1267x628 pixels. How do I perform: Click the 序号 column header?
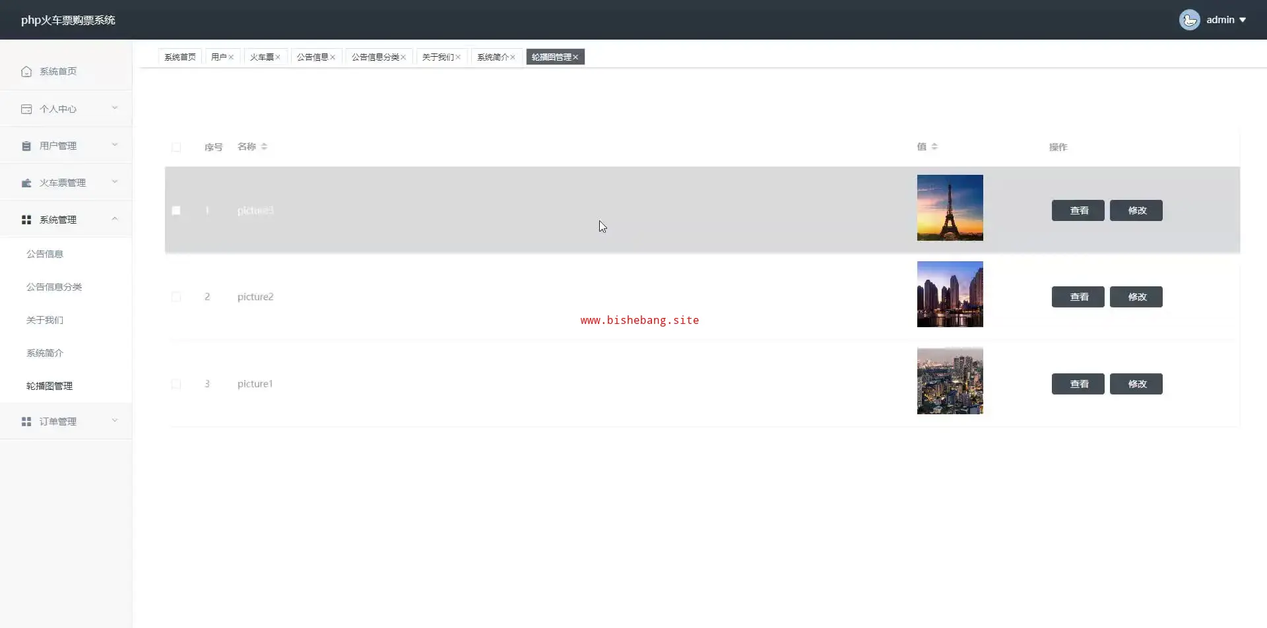tap(213, 147)
